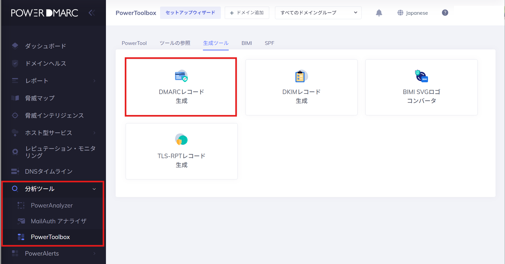Open the DKIMレコード生成 card title
Screen dimensions: 505x264
coord(301,96)
